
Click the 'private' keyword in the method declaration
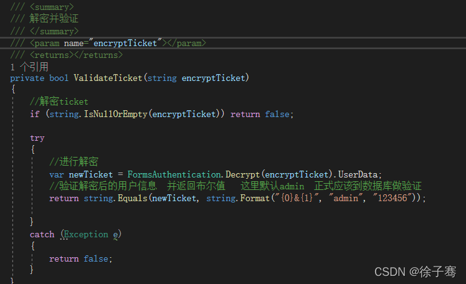coord(27,78)
